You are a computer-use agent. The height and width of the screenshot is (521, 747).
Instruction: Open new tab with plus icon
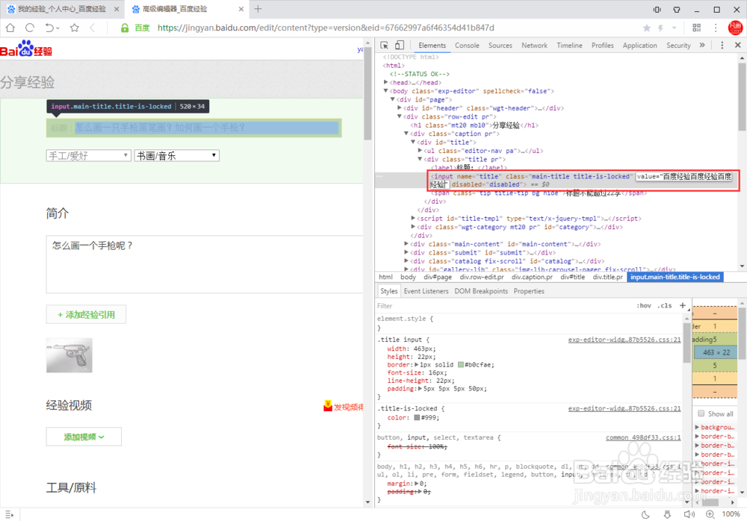tap(258, 8)
